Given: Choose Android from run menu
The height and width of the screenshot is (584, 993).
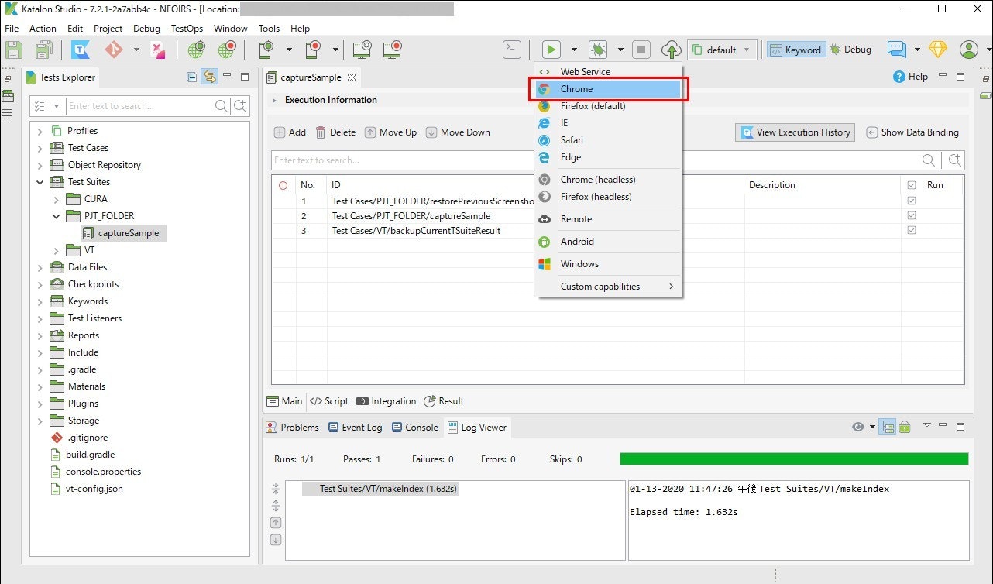Looking at the screenshot, I should (608, 242).
